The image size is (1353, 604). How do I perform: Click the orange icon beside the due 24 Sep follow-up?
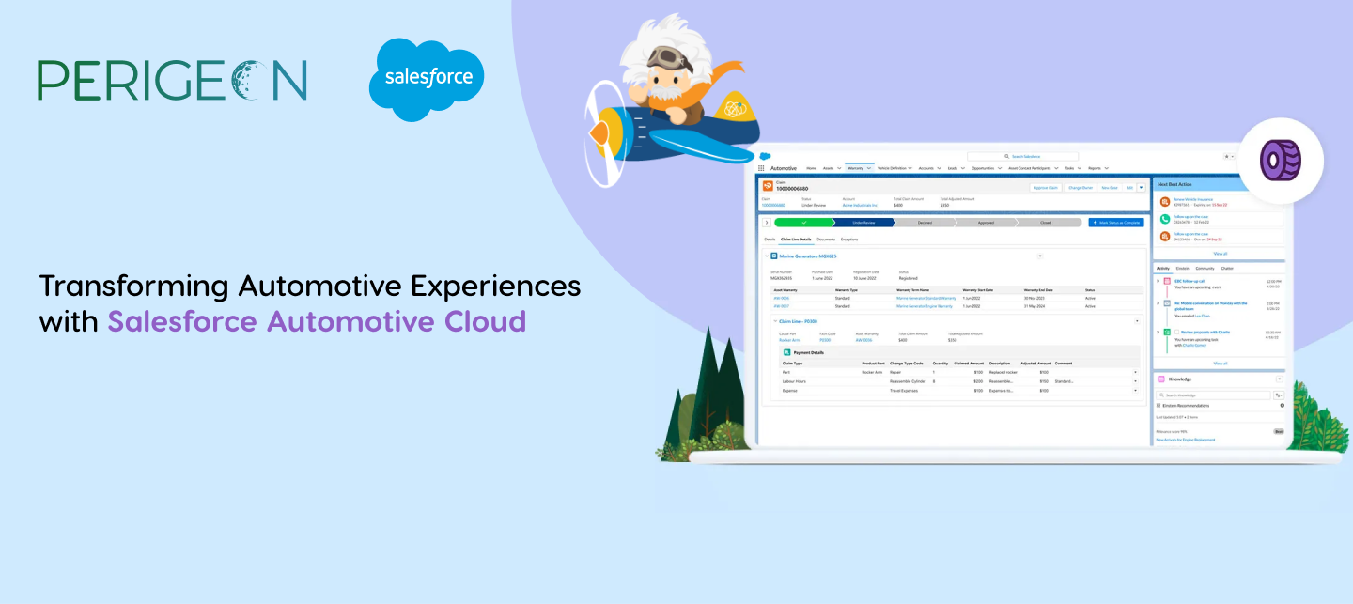point(1165,237)
